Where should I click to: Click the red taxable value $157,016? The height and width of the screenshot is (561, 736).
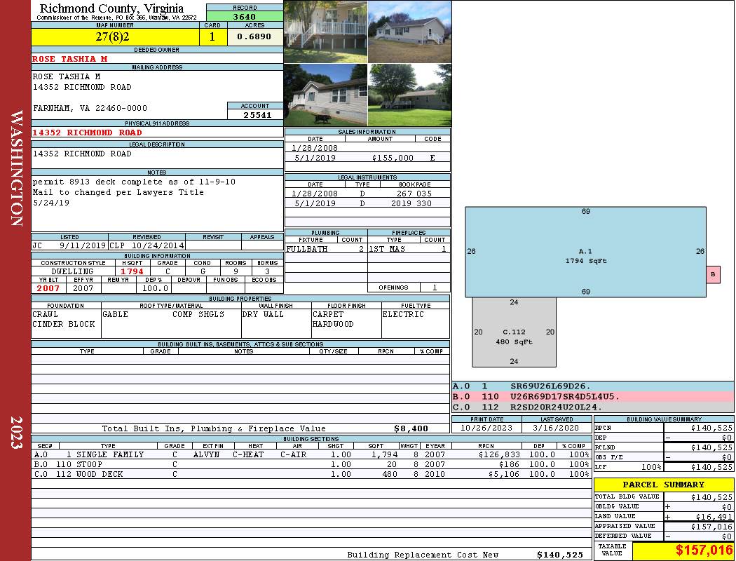704,550
